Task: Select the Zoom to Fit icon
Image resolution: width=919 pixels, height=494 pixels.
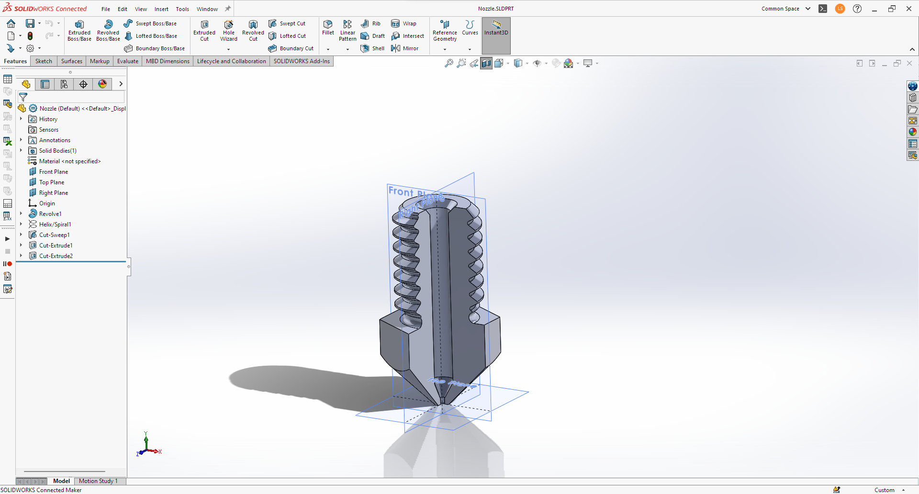Action: 448,63
